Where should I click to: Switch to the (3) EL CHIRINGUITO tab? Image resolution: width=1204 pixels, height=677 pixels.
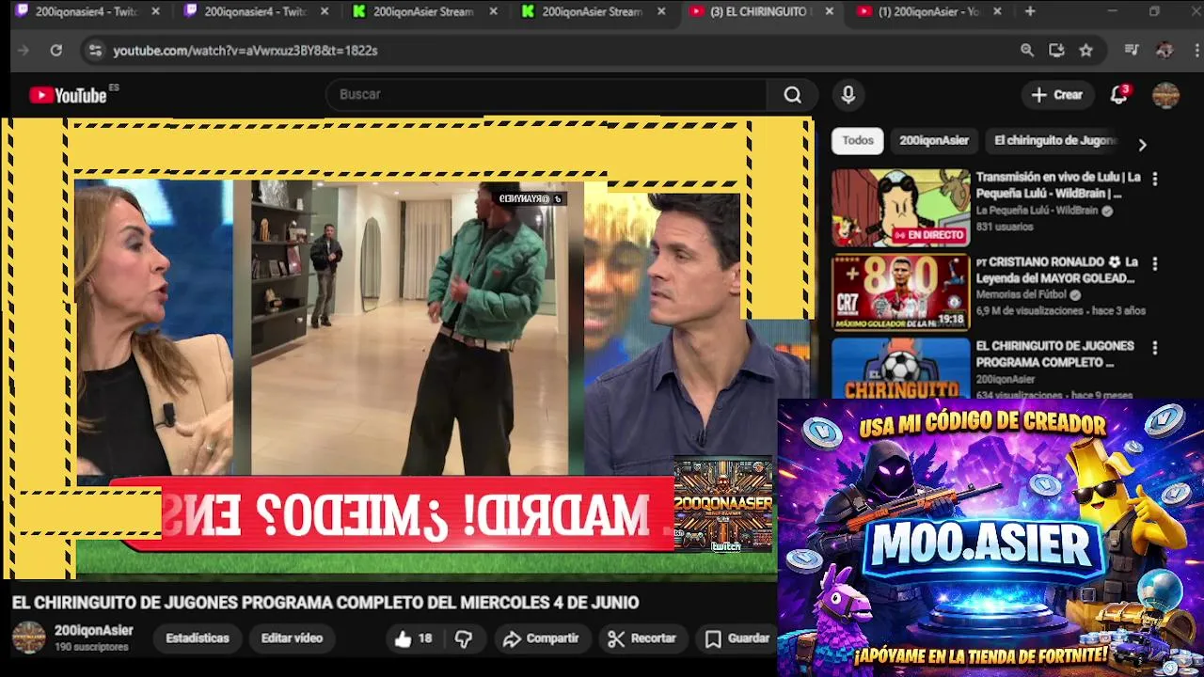click(x=760, y=11)
